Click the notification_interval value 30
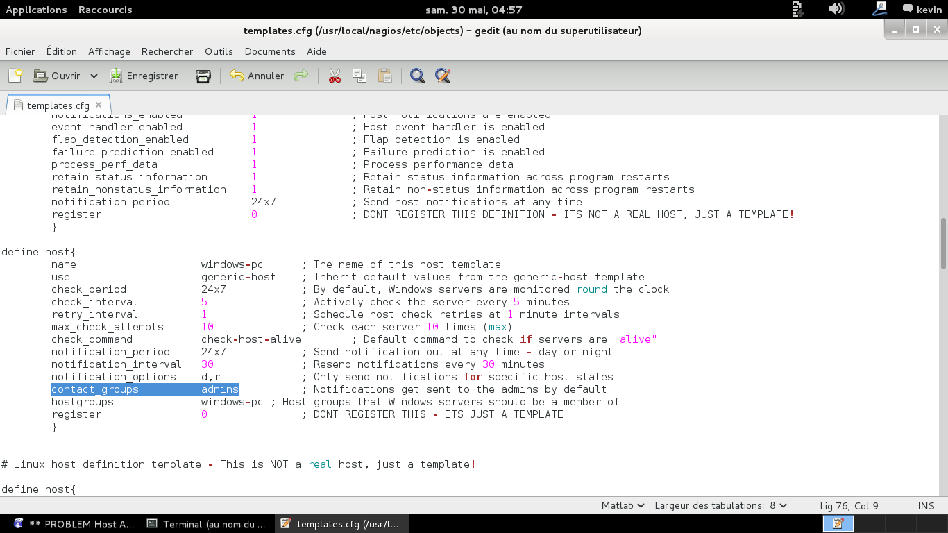 [x=208, y=364]
